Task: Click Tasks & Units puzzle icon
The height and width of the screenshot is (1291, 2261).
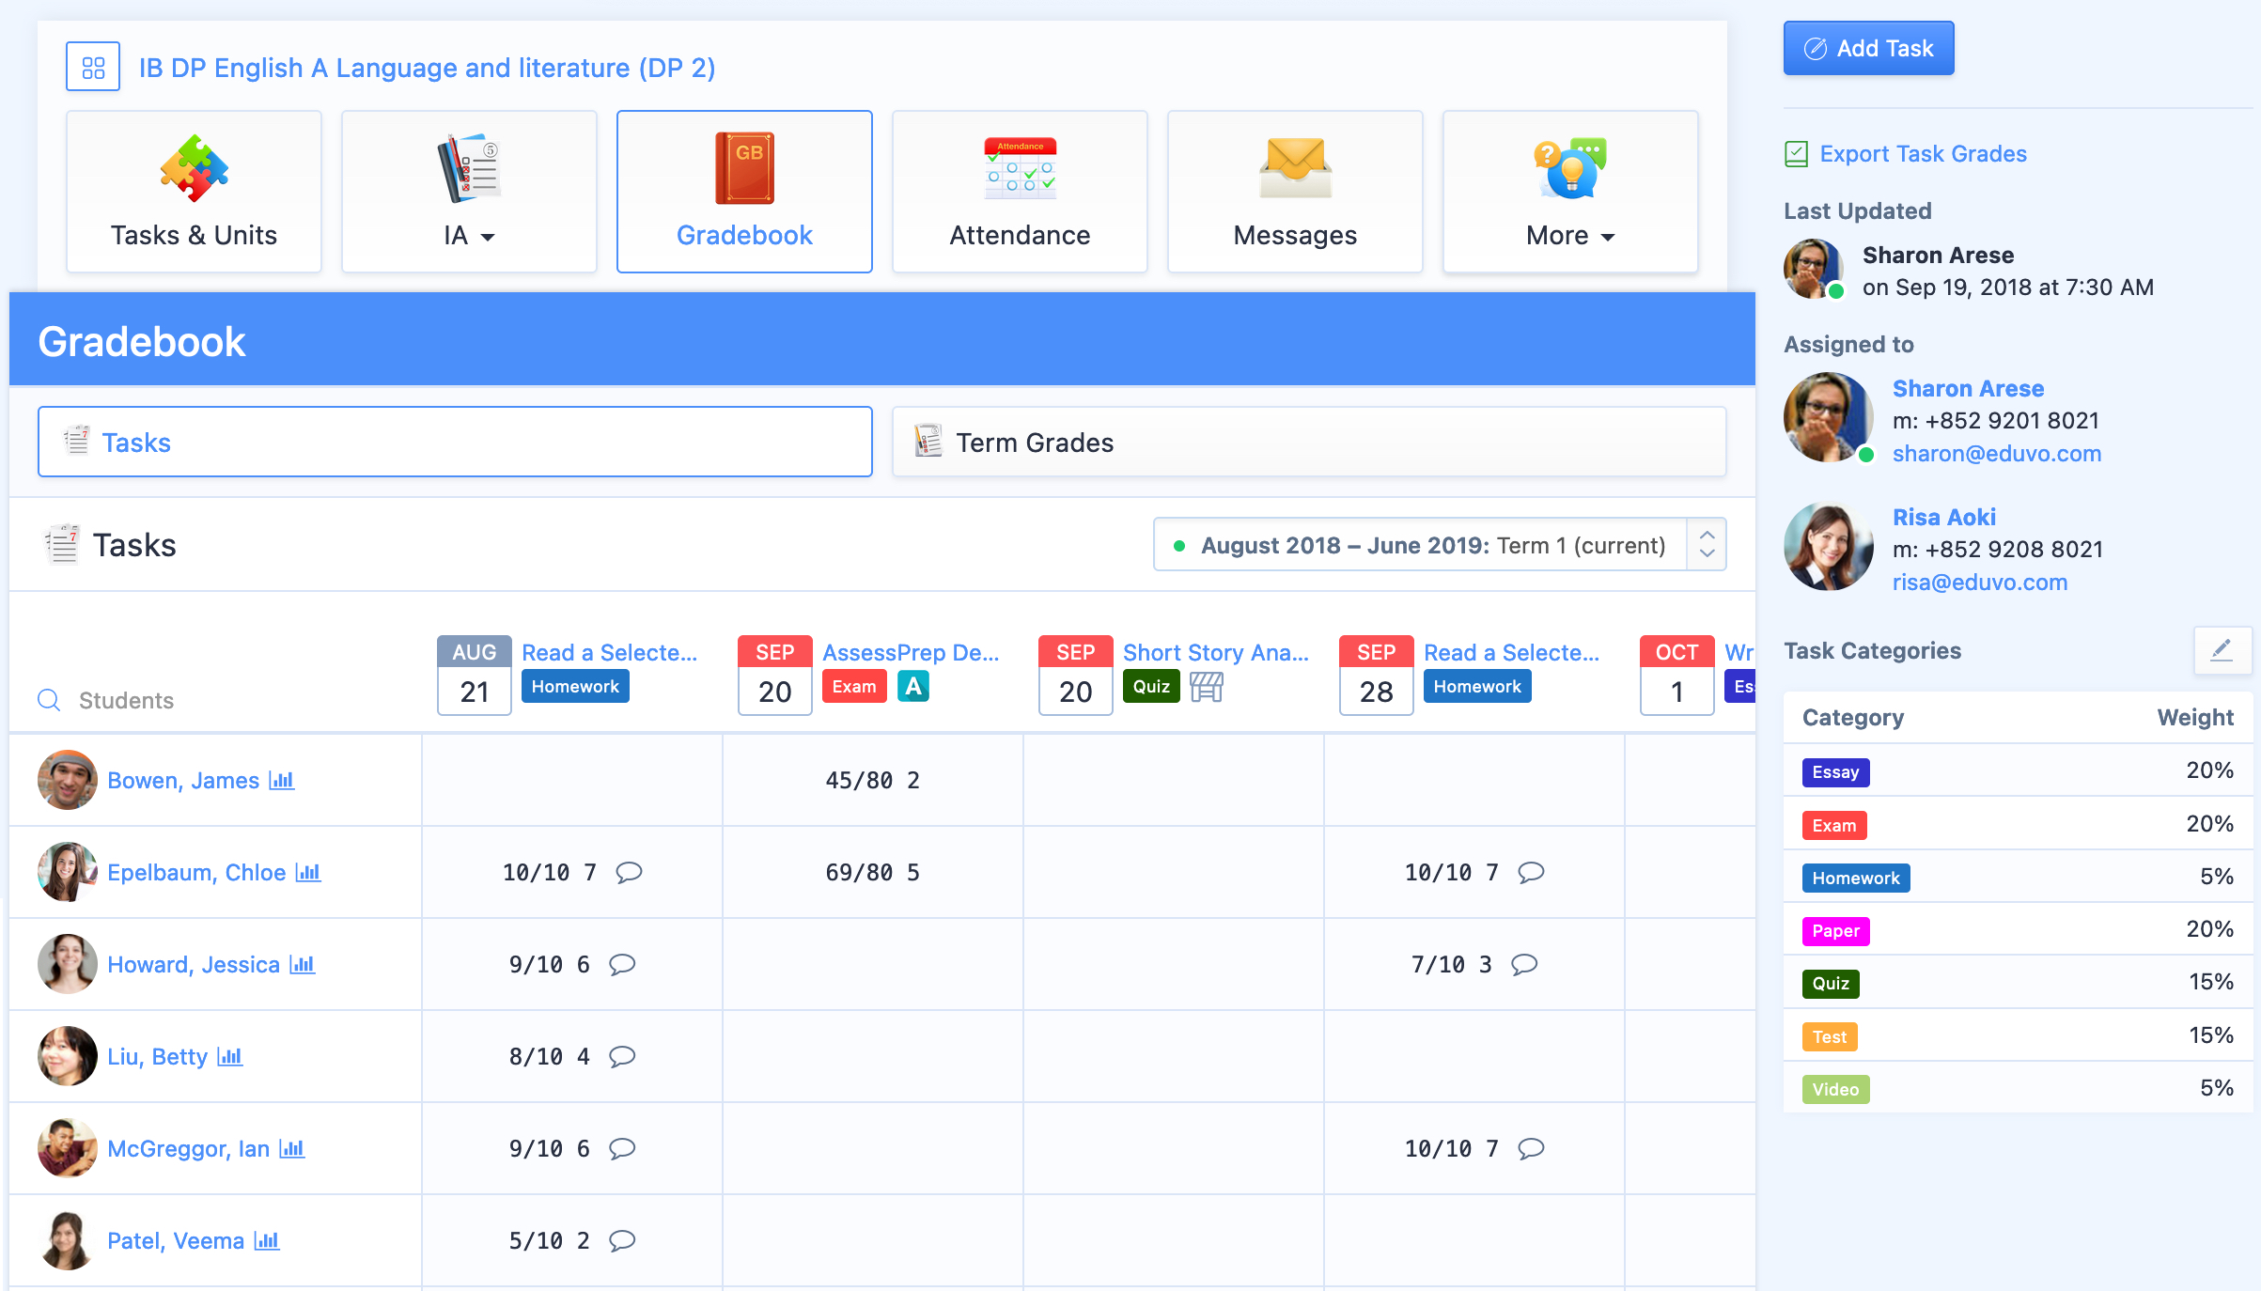Action: [x=194, y=168]
